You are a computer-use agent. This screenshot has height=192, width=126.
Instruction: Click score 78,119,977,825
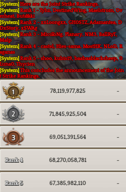68,91
